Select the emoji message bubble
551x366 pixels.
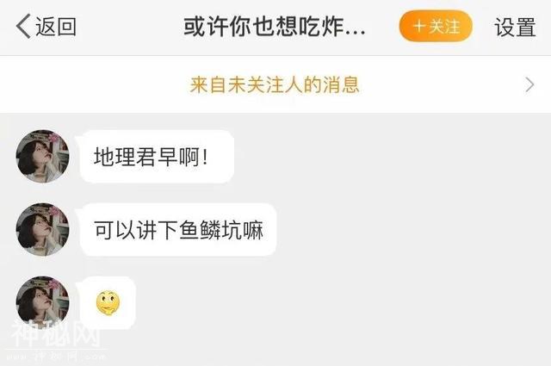(x=108, y=303)
